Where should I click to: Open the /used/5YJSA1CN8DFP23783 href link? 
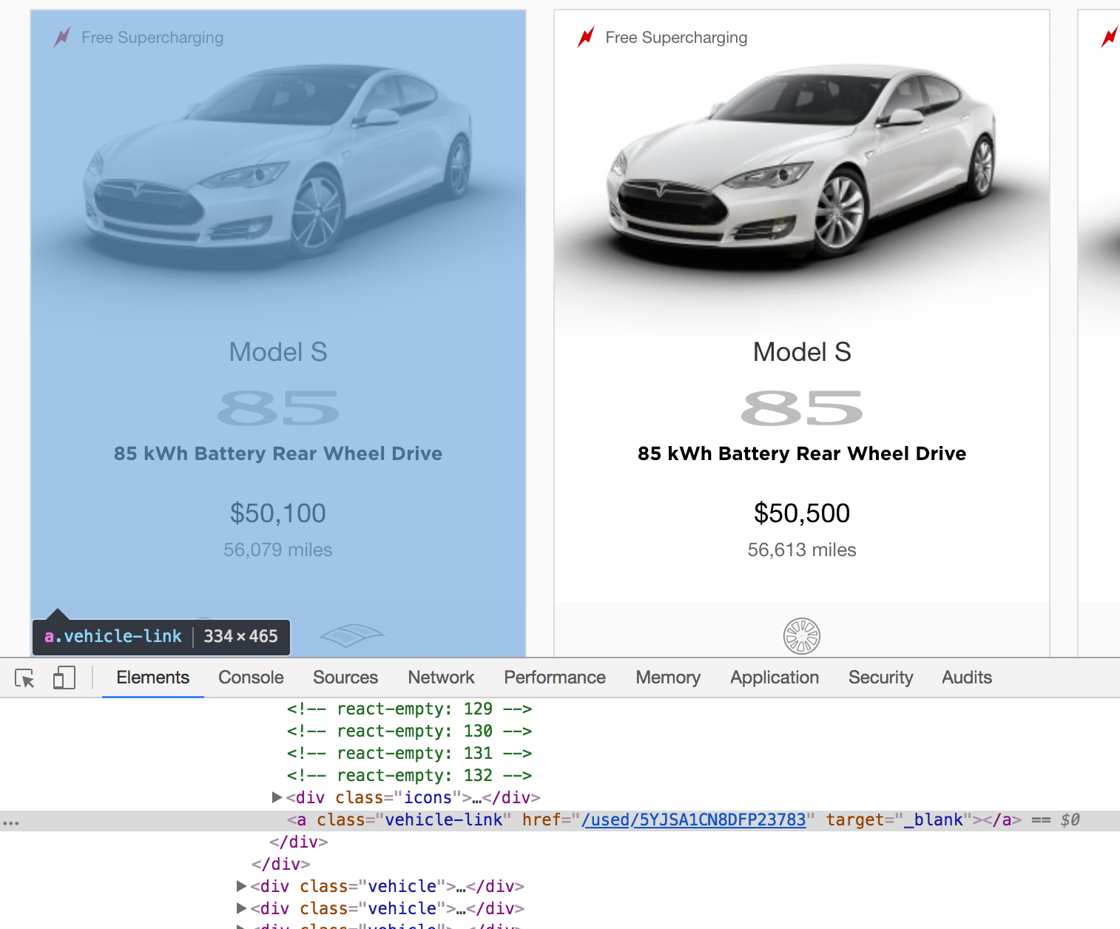pos(693,820)
